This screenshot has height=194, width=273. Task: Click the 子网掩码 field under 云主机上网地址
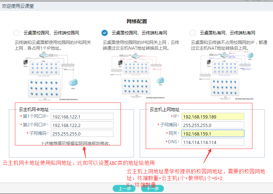[x=213, y=125]
